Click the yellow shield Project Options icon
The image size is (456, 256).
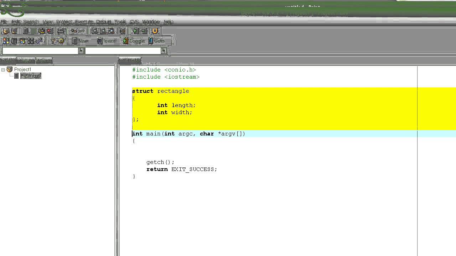pyautogui.click(x=155, y=31)
